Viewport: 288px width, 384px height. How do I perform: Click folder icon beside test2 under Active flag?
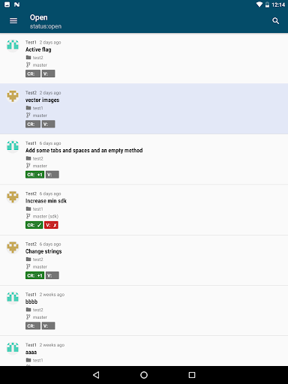pyautogui.click(x=28, y=58)
